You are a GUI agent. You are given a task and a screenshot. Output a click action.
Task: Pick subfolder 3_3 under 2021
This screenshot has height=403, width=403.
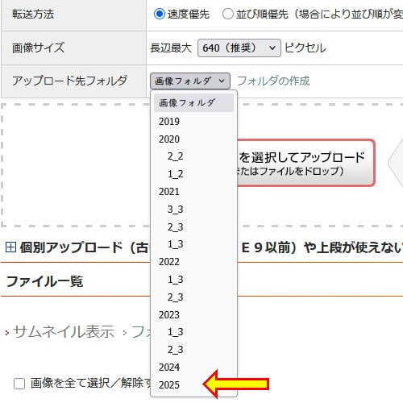click(x=193, y=210)
